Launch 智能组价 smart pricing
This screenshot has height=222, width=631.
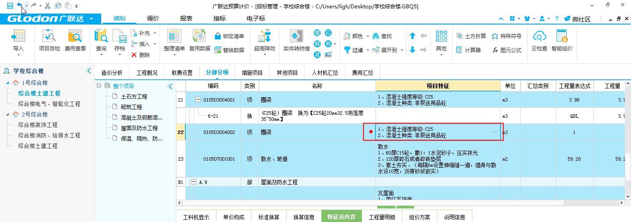[x=562, y=37]
